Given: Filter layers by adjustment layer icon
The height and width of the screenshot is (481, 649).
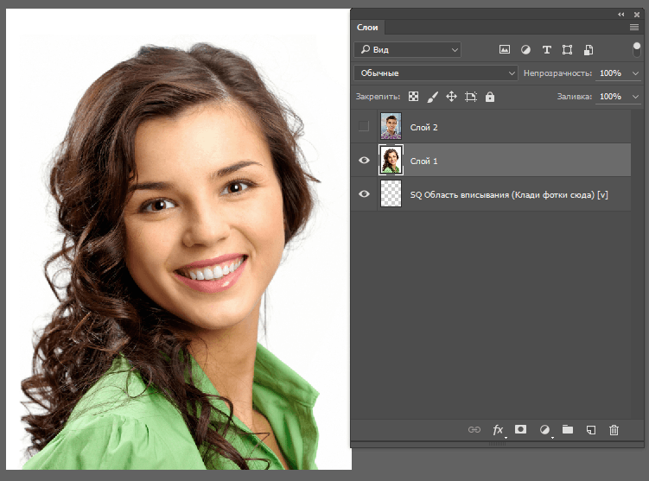Looking at the screenshot, I should click(x=525, y=50).
